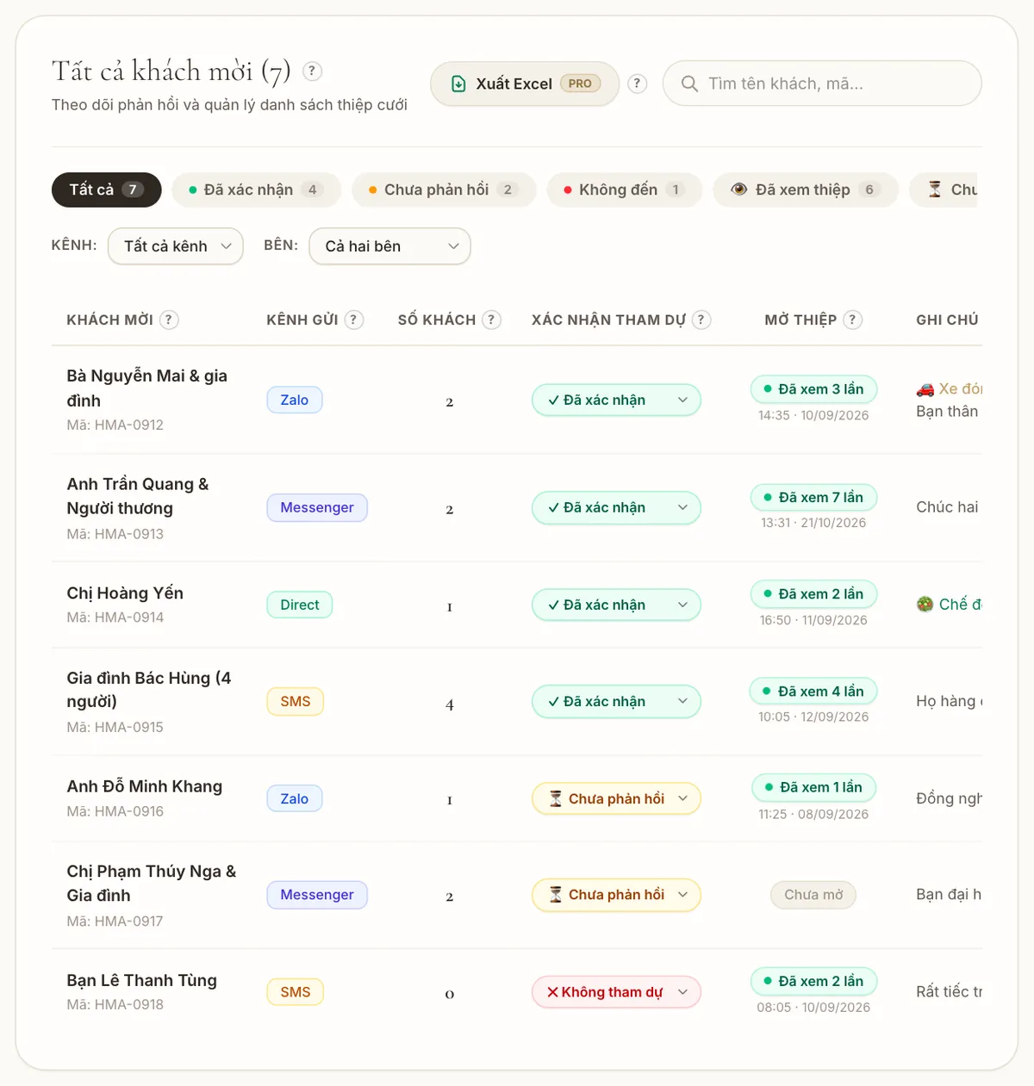This screenshot has width=1034, height=1086.
Task: Click the Đã xem 3 lần badge
Action: 814,389
